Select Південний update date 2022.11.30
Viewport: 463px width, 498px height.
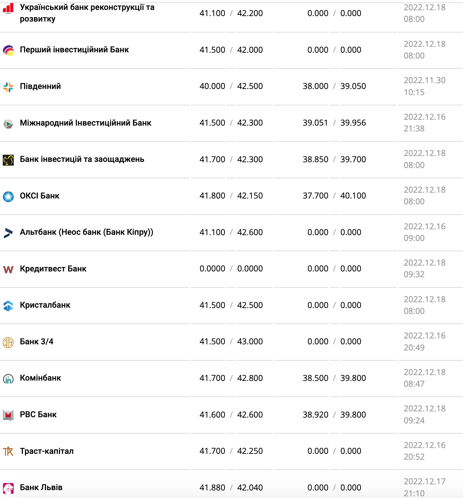tap(425, 80)
